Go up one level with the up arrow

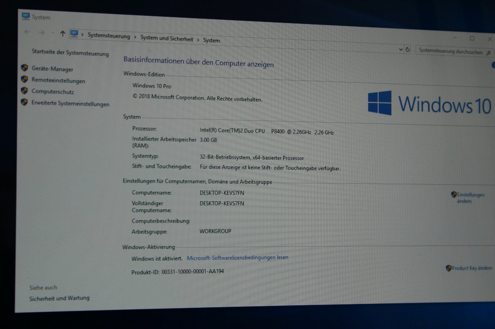[x=63, y=34]
